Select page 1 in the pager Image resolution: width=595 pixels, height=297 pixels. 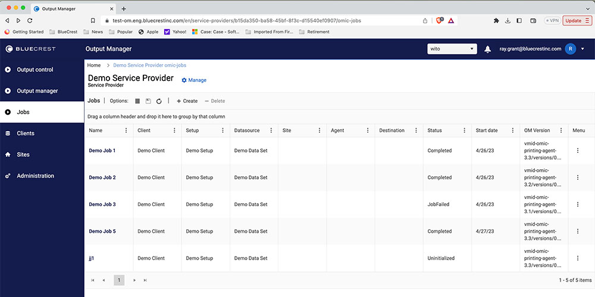pos(119,280)
